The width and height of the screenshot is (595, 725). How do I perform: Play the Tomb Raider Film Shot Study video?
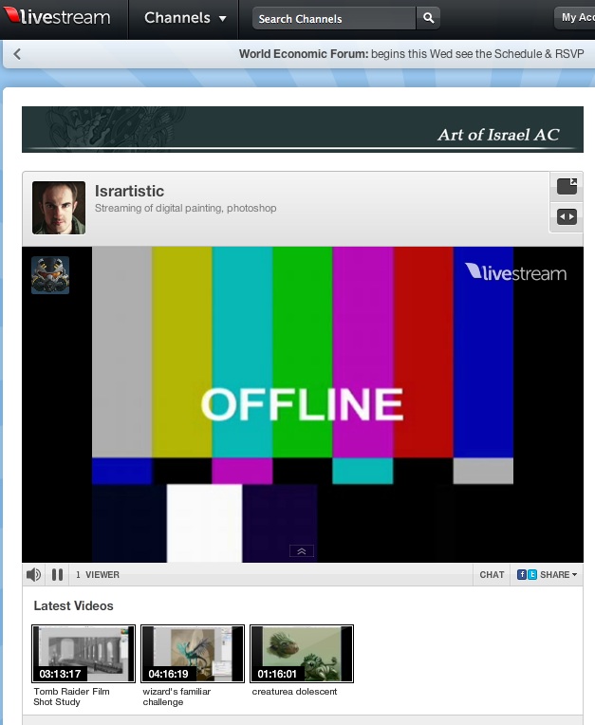tap(84, 653)
